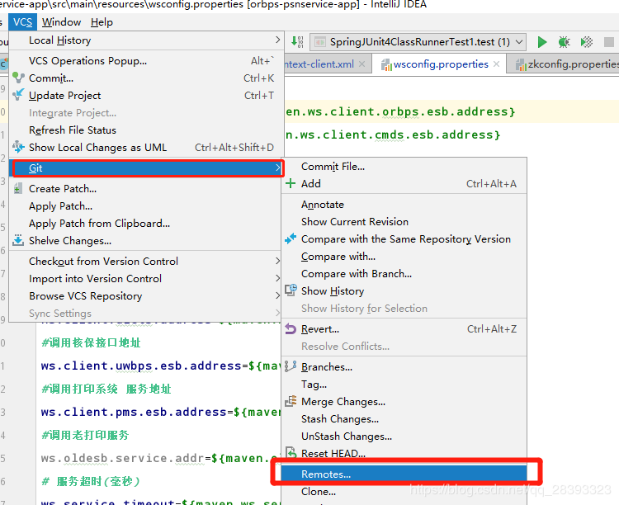Viewport: 619px width, 505px height.
Task: Click the Update Project arrow icon
Action: point(18,96)
